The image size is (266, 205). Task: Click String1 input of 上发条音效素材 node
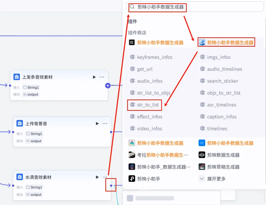[x=31, y=87]
